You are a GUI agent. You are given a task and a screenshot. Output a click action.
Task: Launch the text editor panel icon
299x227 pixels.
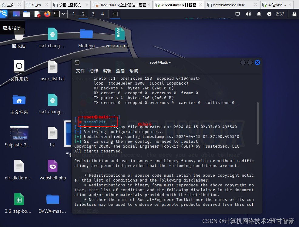click(x=37, y=14)
